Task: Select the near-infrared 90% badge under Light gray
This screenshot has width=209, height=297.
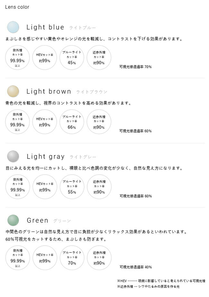Action: 99,187
